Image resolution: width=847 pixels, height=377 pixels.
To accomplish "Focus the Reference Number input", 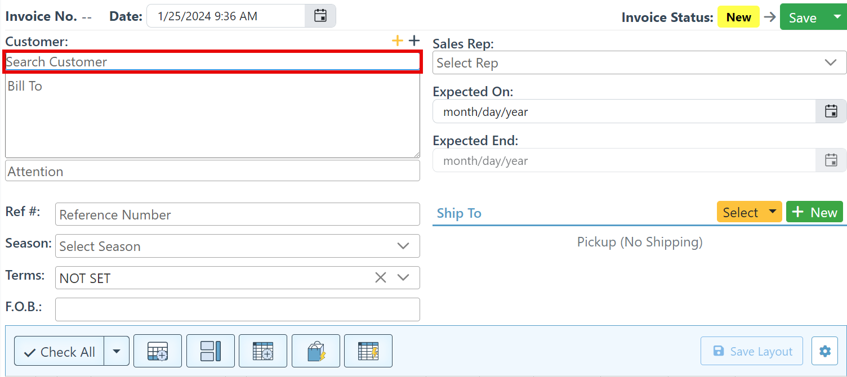I will (237, 214).
